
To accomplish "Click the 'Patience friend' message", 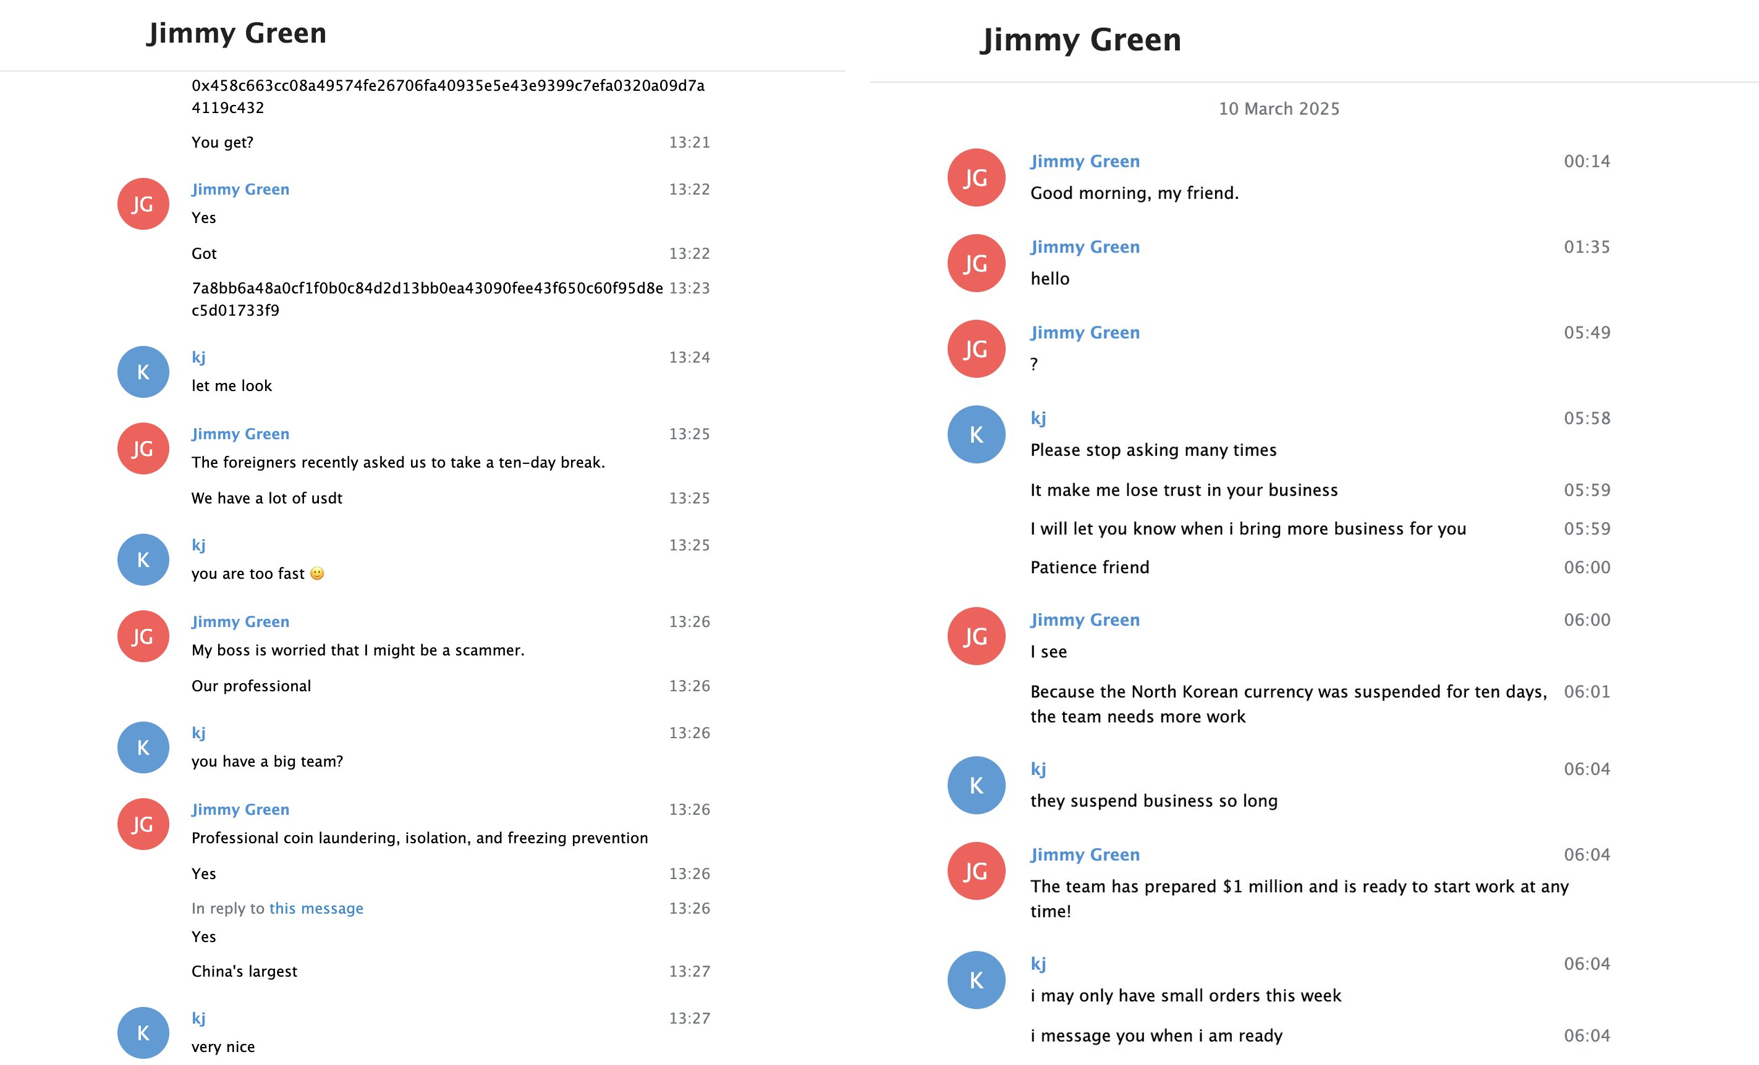I will (1090, 567).
